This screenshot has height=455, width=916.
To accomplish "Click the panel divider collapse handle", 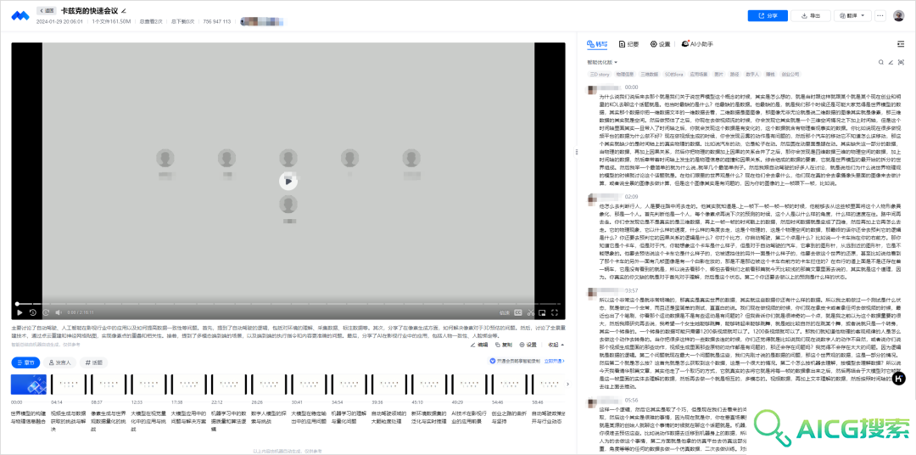I will (577, 151).
